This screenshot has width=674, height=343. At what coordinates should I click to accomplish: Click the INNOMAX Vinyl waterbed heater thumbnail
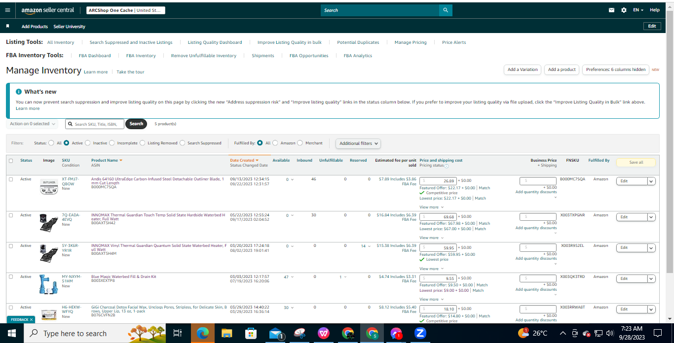click(49, 253)
